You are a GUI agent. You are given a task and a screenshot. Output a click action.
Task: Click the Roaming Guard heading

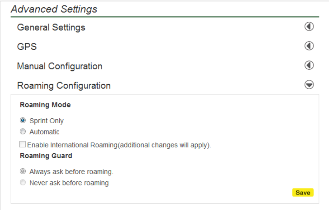[46, 156]
